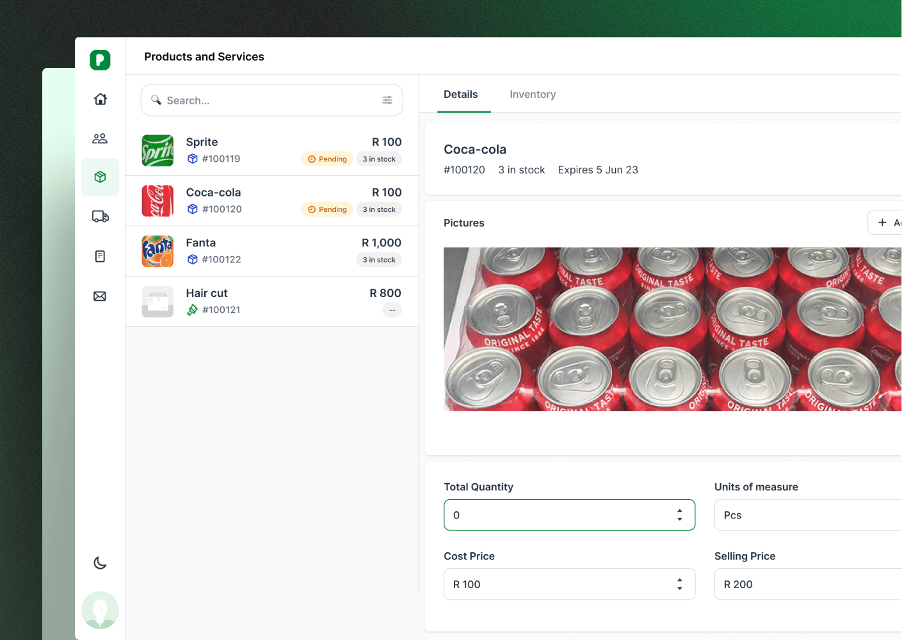This screenshot has width=902, height=640.
Task: Click Coca-cola name in product list
Action: tap(213, 193)
